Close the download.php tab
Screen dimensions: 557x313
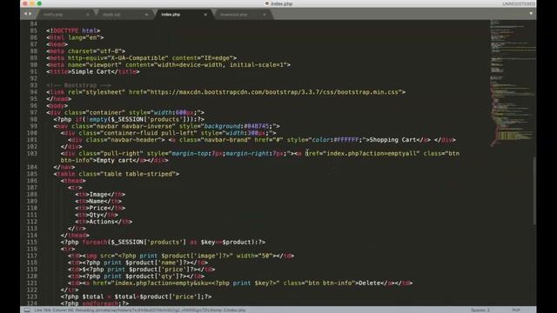[265, 15]
